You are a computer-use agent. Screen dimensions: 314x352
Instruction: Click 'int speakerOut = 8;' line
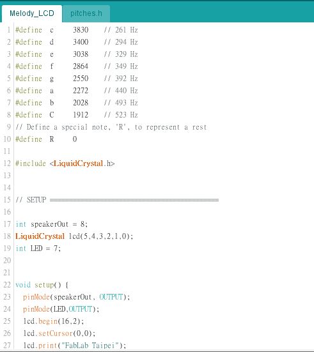coord(51,224)
